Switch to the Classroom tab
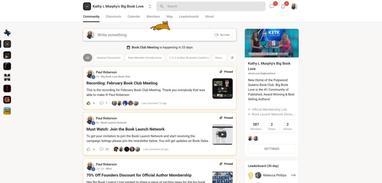The image size is (382, 183). 113,16
